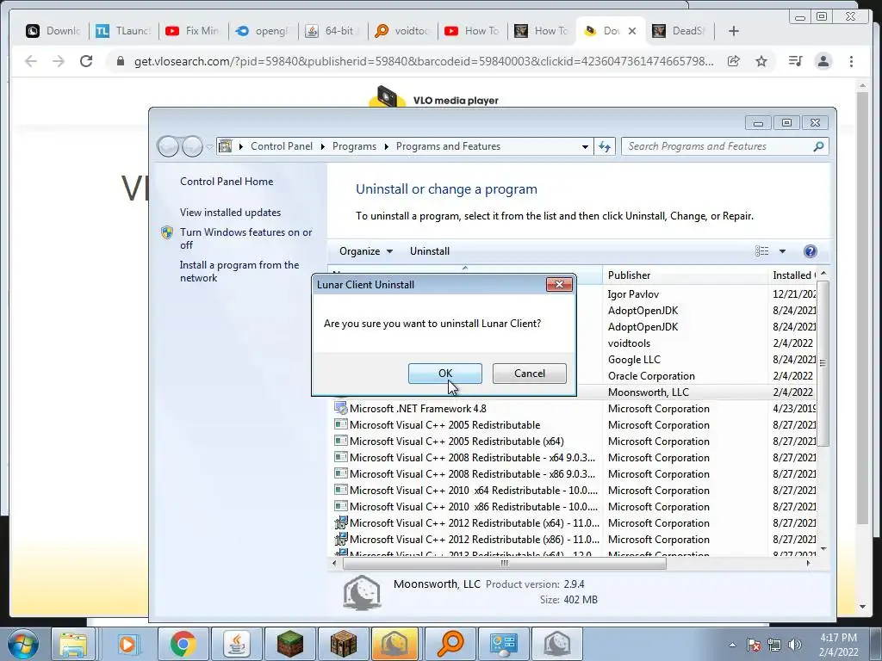Close the Lunar Client Uninstall dialog
This screenshot has width=882, height=661.
coord(559,284)
